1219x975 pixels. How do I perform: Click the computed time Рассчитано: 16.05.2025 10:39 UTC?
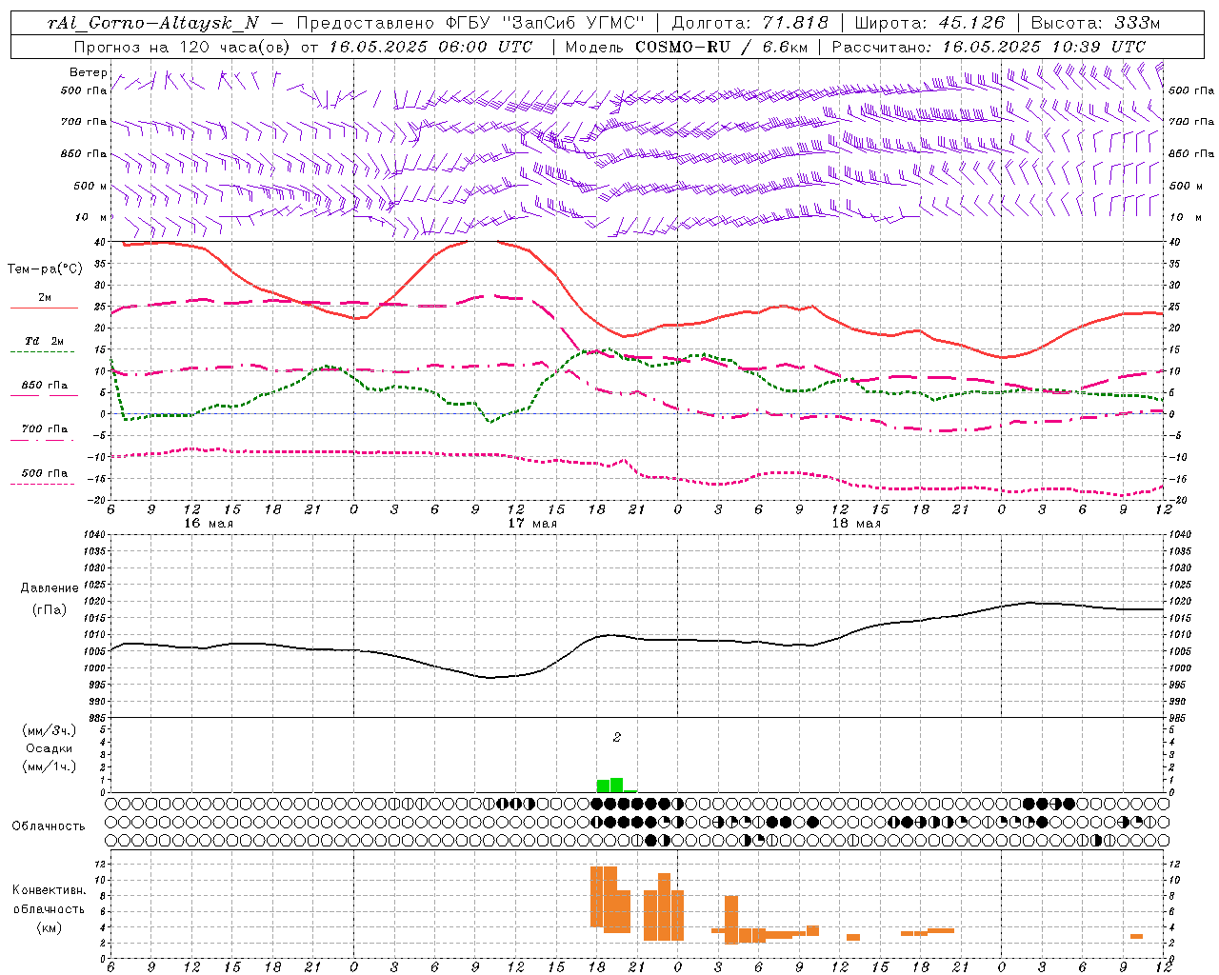click(x=989, y=47)
